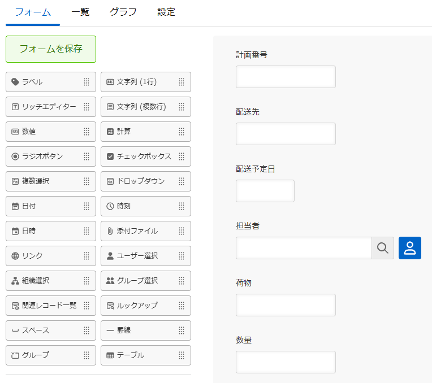Select the ルックアップ icon
432x383 pixels.
click(x=110, y=306)
